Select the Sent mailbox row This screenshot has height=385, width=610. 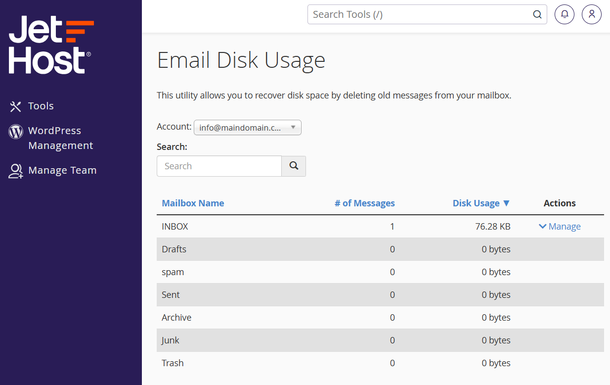click(380, 295)
